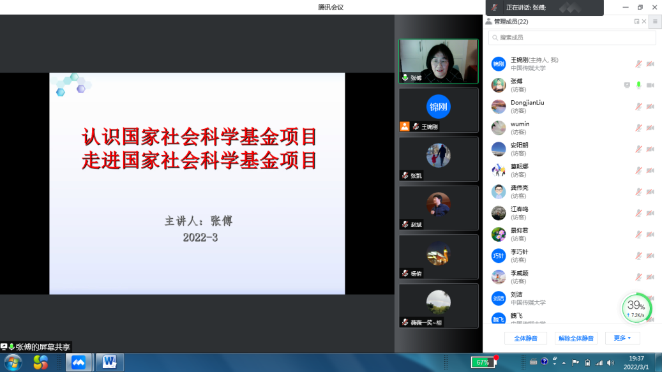Click camera-off icon for 安阳朝
The width and height of the screenshot is (662, 372).
tap(650, 149)
